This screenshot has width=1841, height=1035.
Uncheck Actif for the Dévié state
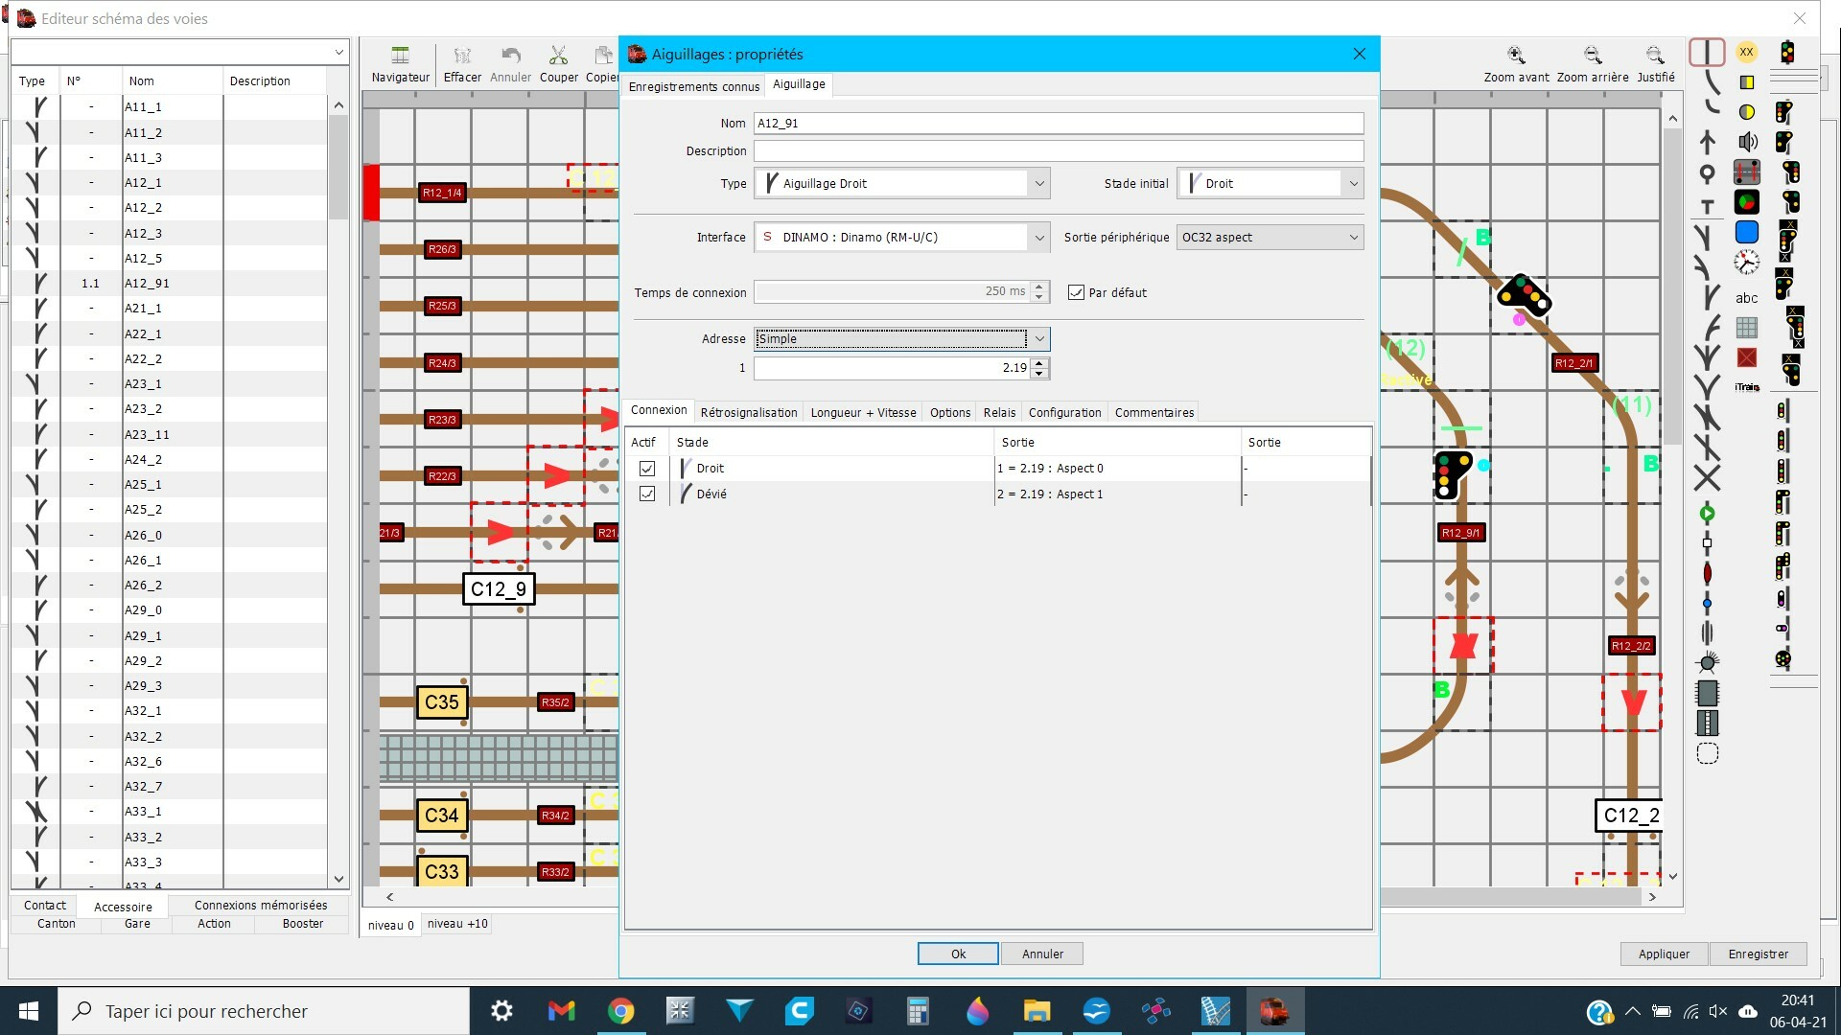[x=647, y=494]
